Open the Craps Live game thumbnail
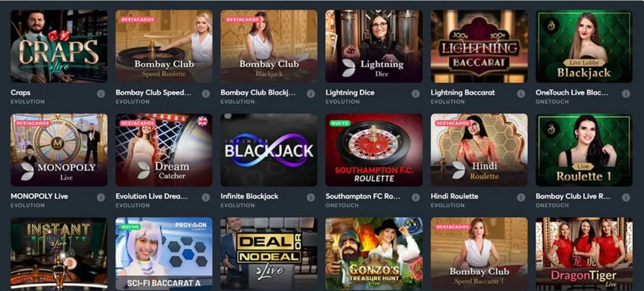 click(59, 46)
